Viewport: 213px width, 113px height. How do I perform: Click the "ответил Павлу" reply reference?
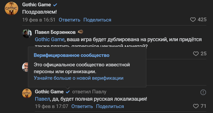pyautogui.click(x=89, y=92)
